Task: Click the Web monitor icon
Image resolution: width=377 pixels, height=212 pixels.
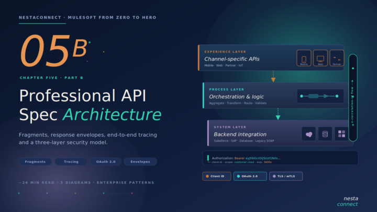Action: tap(320, 58)
